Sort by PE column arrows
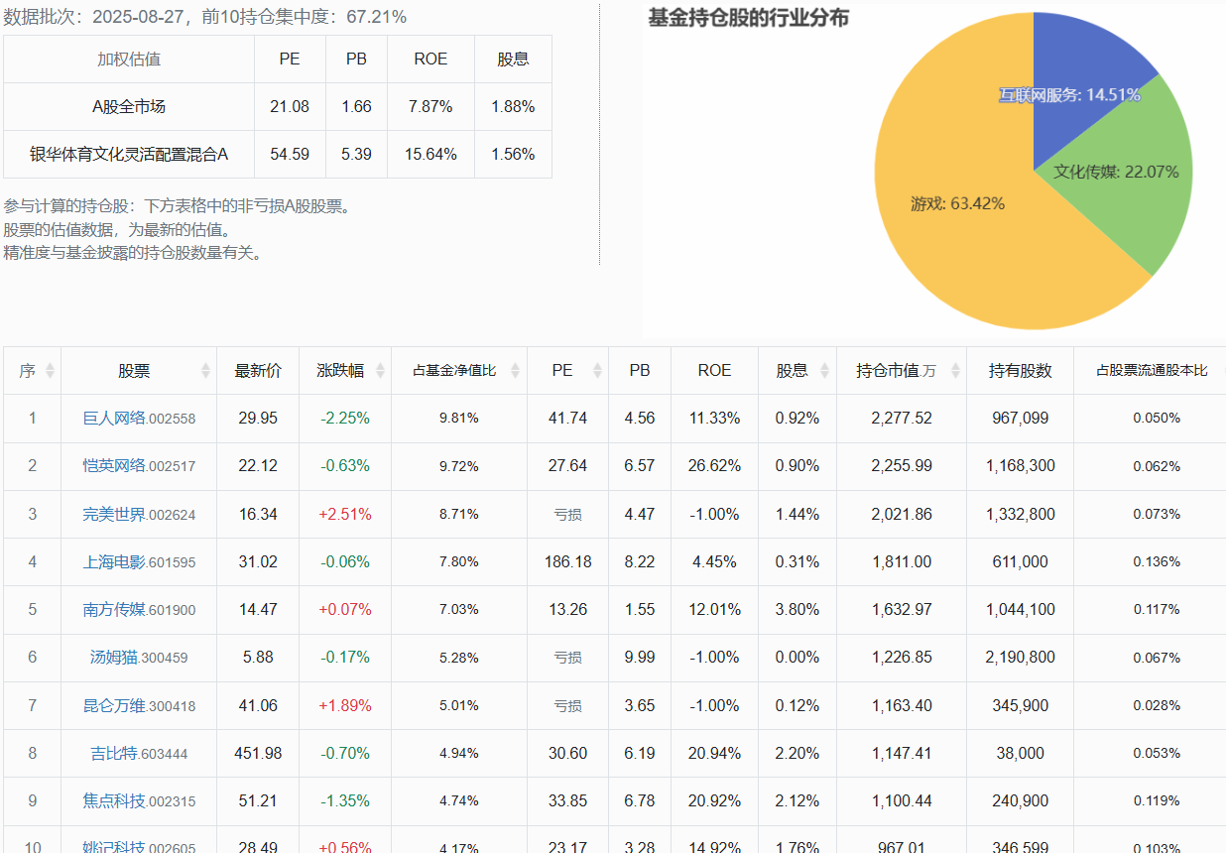This screenshot has width=1226, height=853. (597, 371)
